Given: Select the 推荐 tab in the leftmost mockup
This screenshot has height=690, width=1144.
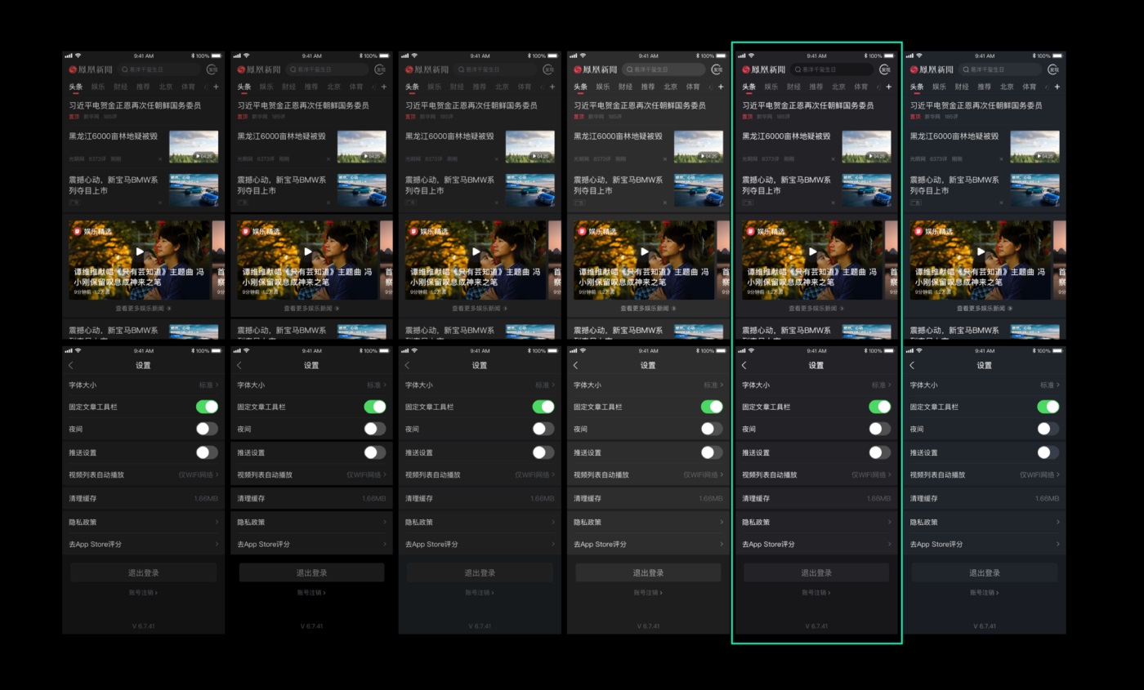Looking at the screenshot, I should click(143, 87).
